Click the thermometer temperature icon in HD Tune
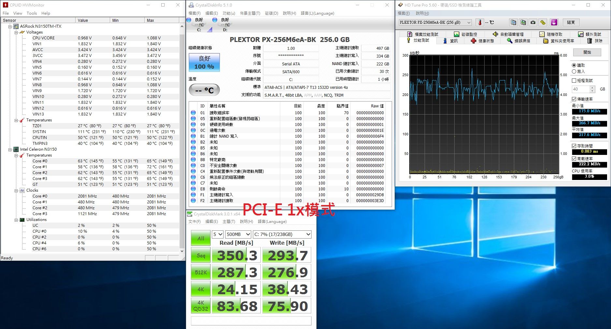Viewport: 611px width, 329px height. [480, 22]
